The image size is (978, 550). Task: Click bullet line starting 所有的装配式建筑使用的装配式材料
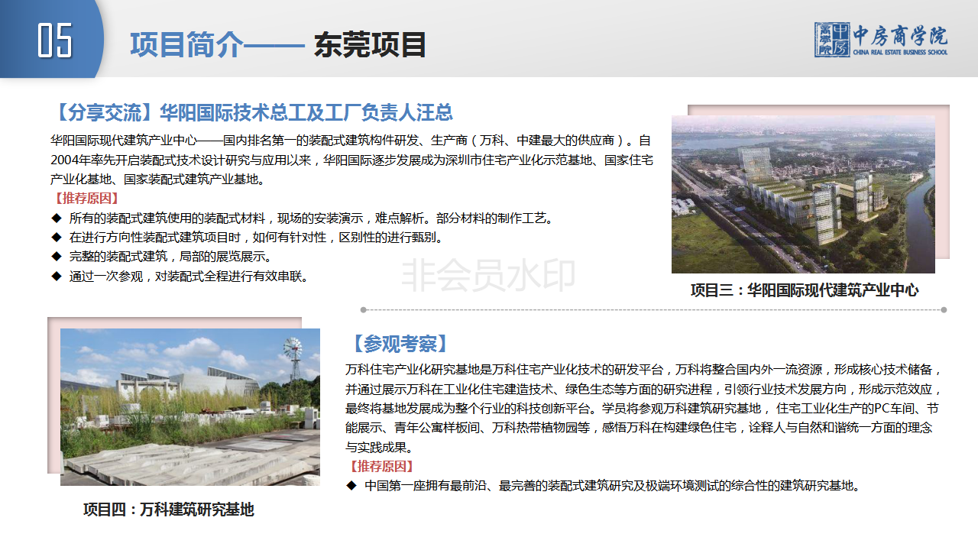pos(302,218)
